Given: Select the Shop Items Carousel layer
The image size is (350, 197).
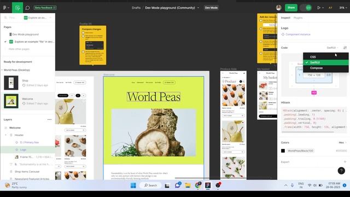Looking at the screenshot, I should pos(27,171).
